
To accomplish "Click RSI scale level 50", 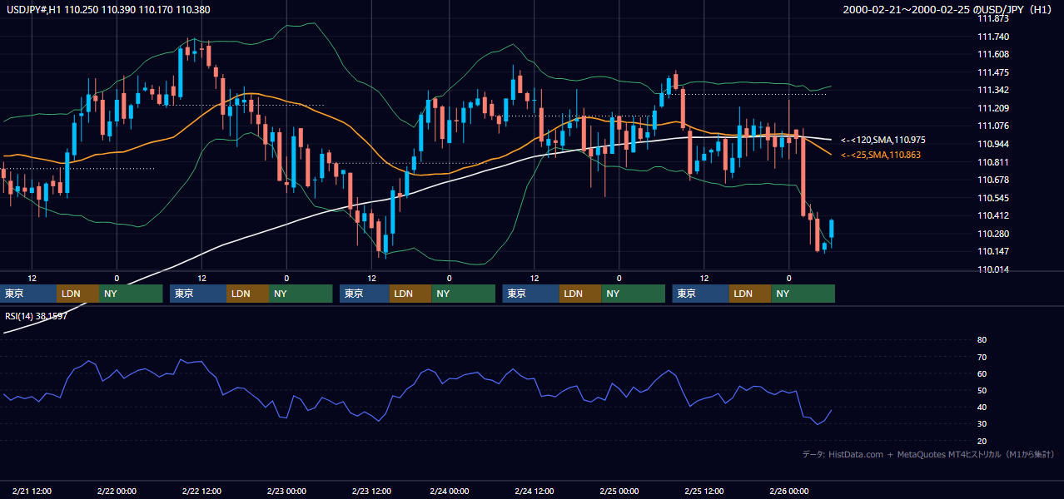I will 982,390.
